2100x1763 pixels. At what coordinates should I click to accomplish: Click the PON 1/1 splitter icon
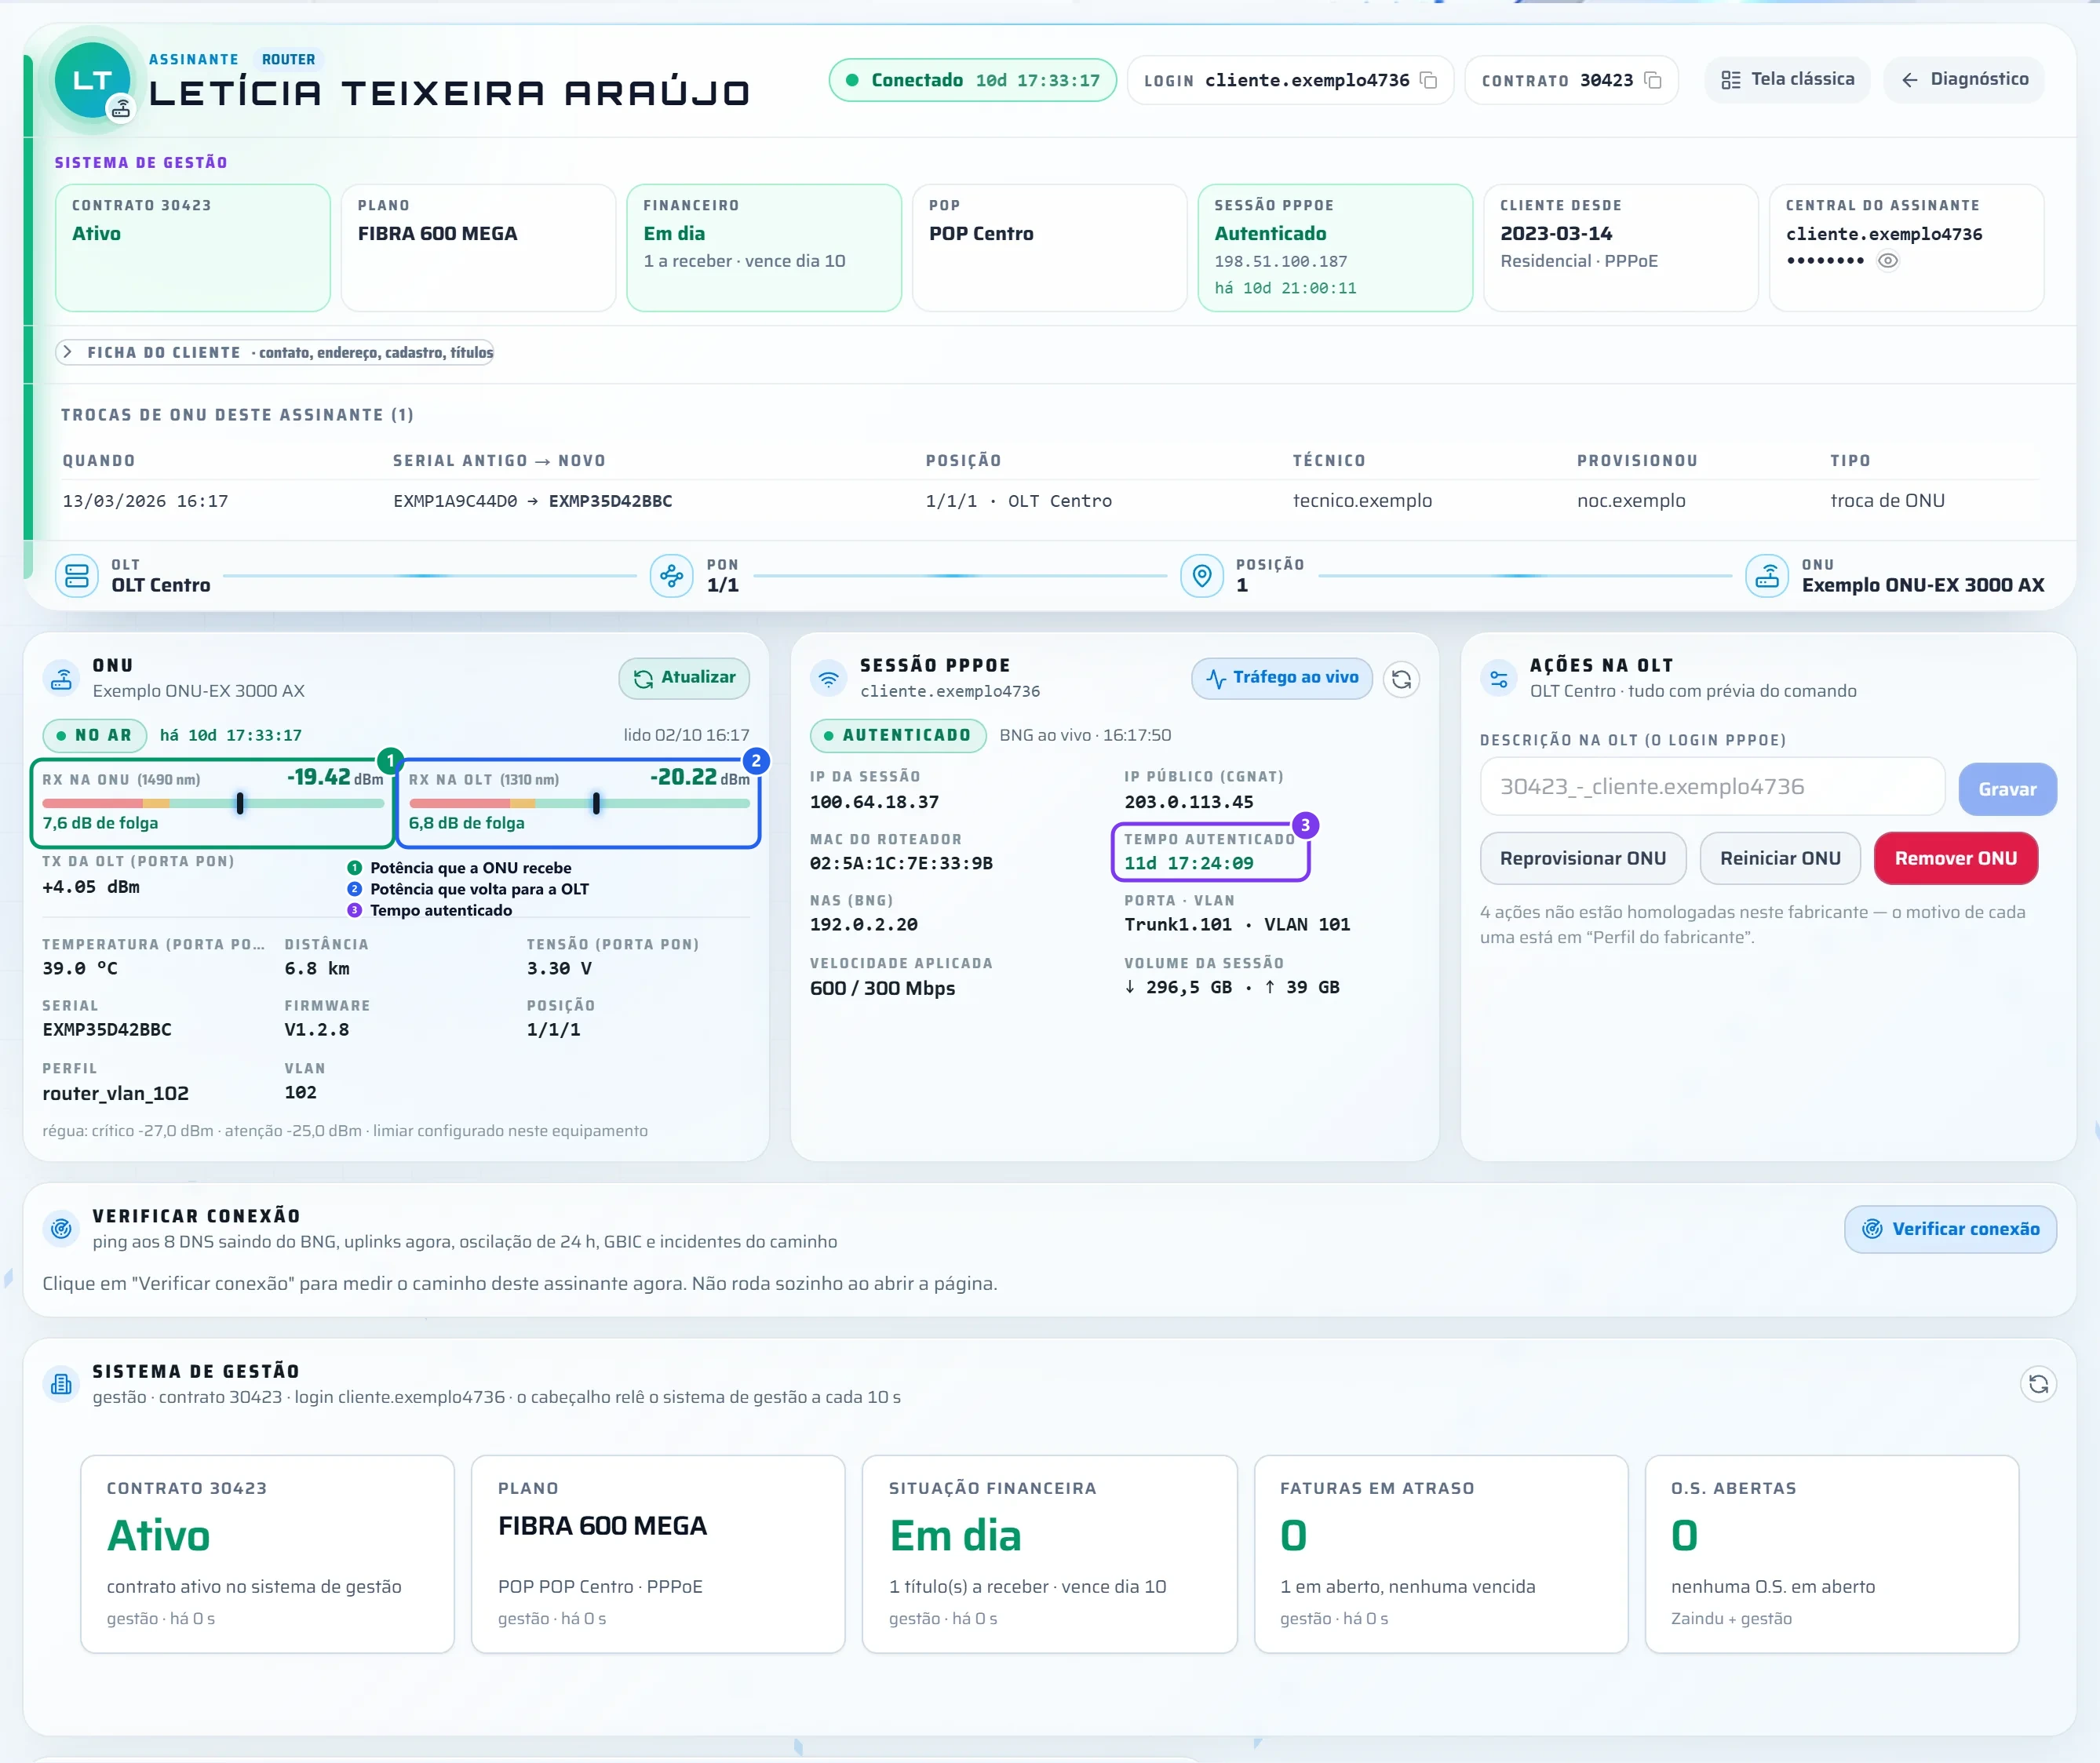point(671,576)
